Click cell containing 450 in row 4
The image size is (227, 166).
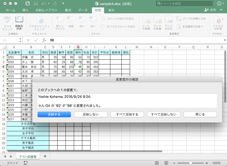pos(95,67)
